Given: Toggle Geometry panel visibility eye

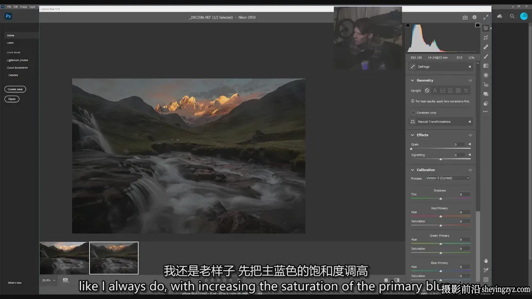Looking at the screenshot, I should click(x=470, y=81).
